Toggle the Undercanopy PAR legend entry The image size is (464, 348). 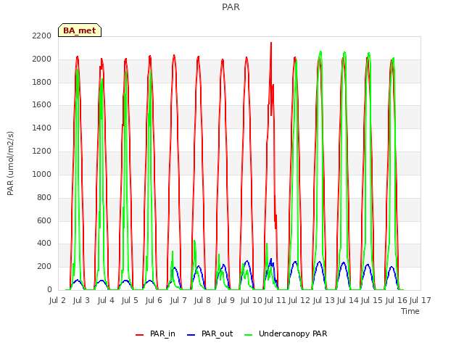tap(286, 333)
